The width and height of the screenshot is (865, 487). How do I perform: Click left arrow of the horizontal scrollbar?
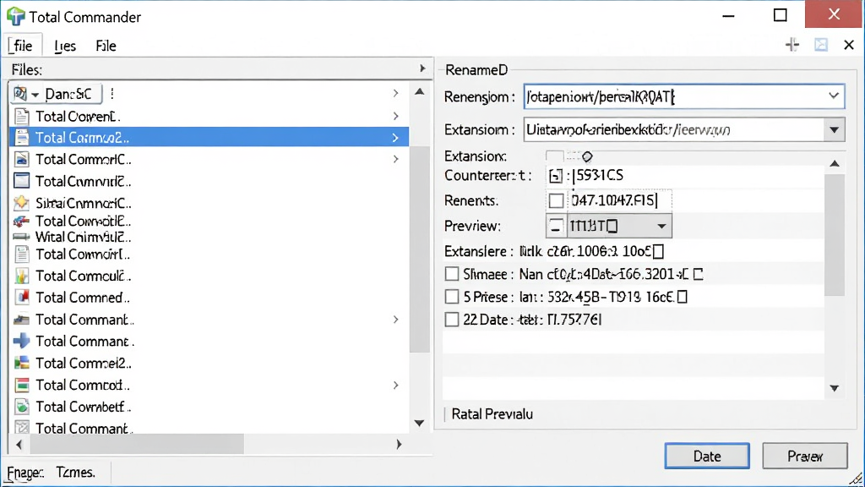coord(19,444)
